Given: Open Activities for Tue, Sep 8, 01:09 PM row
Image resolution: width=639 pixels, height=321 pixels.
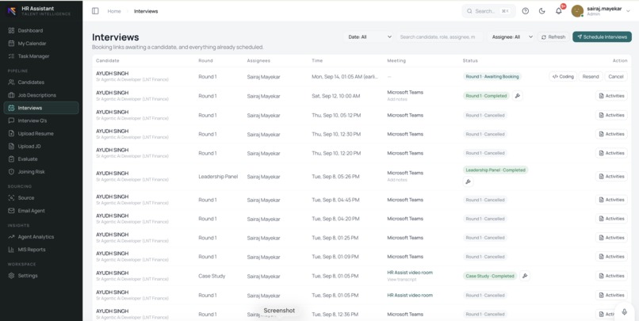Looking at the screenshot, I should point(611,257).
